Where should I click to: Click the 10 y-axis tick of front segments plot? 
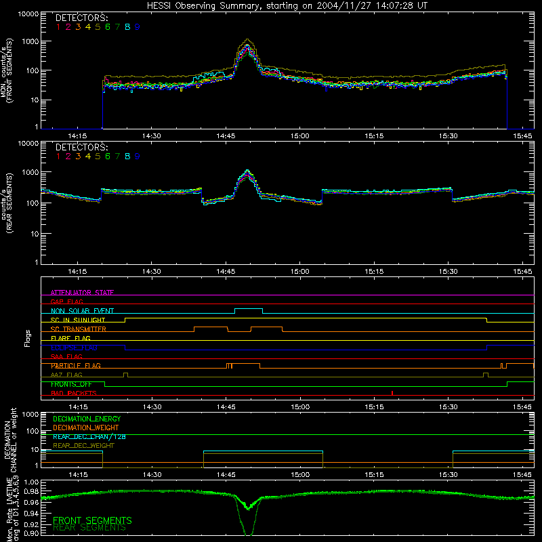(35, 100)
